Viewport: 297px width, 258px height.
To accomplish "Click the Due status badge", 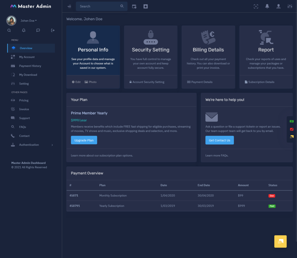I will 272,196.
